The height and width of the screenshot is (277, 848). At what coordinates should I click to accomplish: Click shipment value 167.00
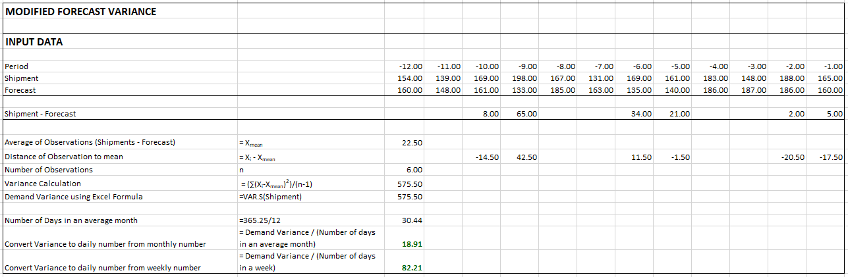[x=563, y=78]
